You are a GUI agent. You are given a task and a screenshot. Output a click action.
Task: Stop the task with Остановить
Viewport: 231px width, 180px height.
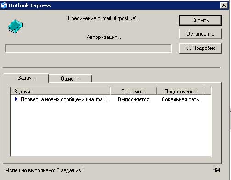[x=200, y=34]
